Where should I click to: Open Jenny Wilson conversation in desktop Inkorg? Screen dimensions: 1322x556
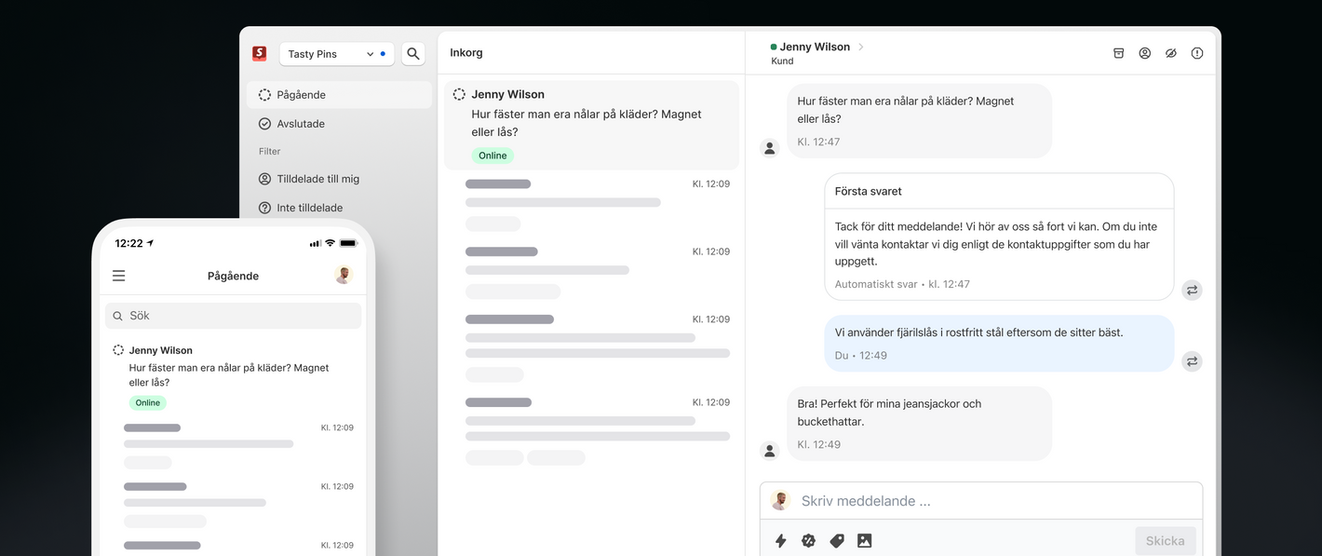(591, 125)
